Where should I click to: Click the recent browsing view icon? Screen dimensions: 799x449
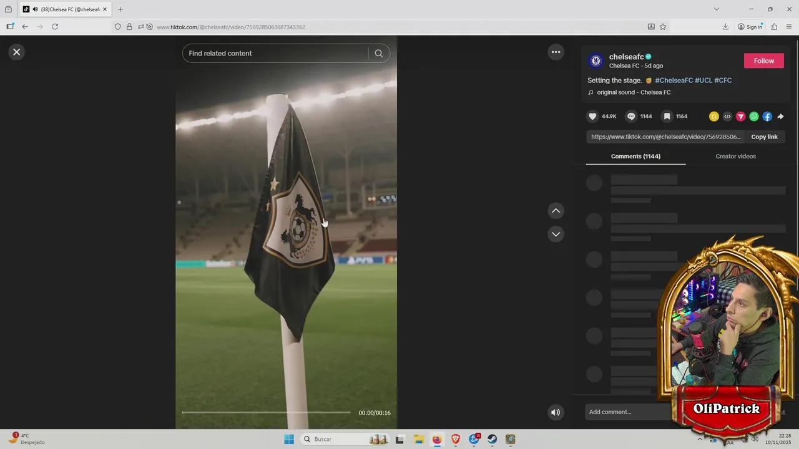[x=8, y=9]
